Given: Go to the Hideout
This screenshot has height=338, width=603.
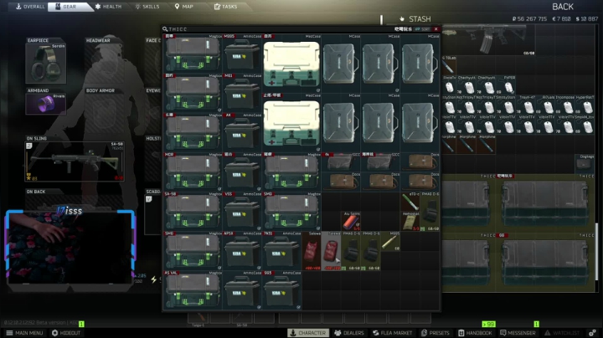Looking at the screenshot, I should click(66, 333).
